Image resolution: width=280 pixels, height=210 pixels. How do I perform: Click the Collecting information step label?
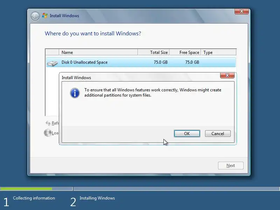pyautogui.click(x=34, y=198)
